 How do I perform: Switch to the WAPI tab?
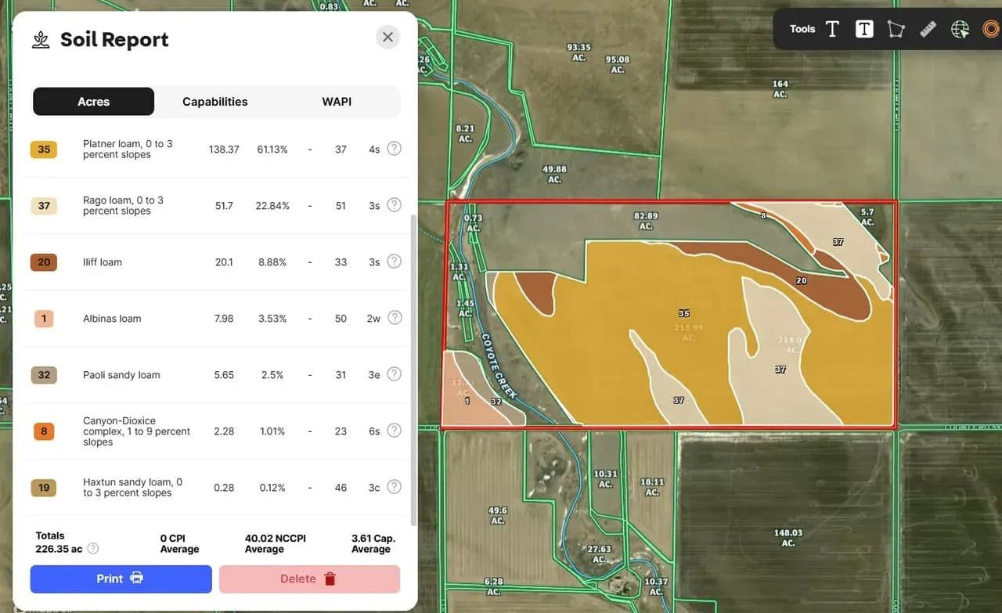click(337, 102)
